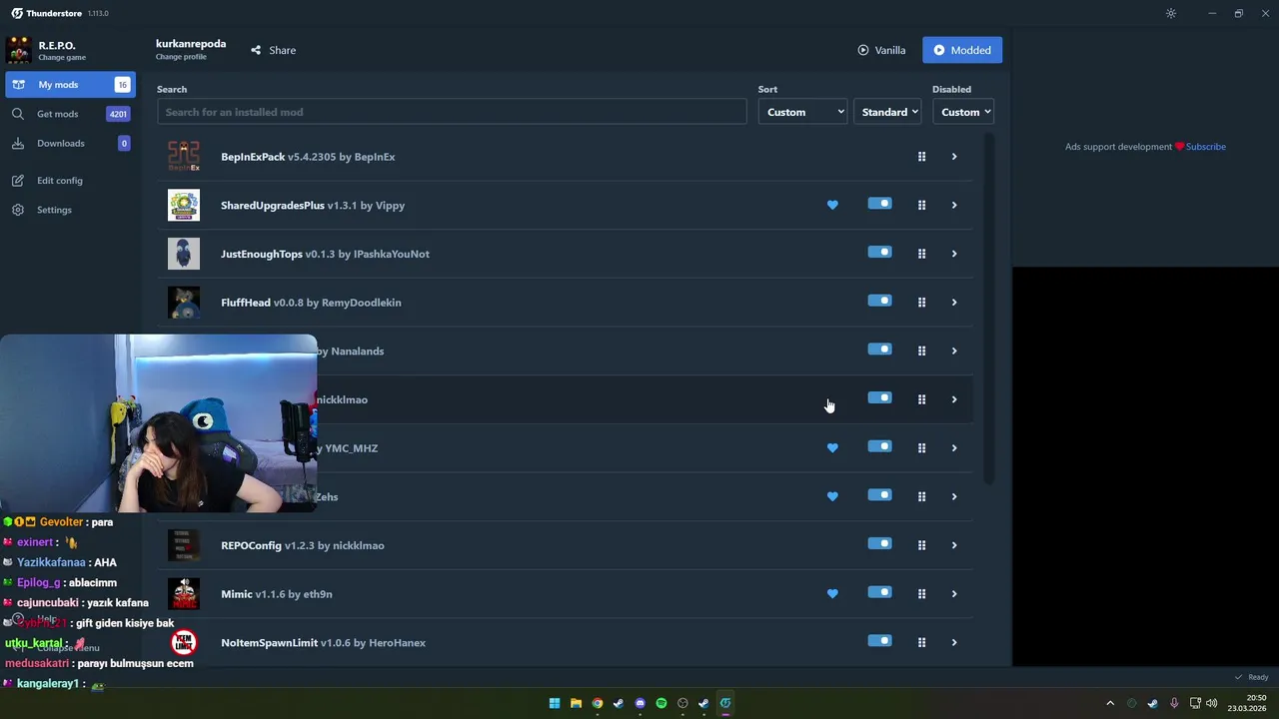This screenshot has height=719, width=1279.
Task: Open Settings in the sidebar
Action: [x=70, y=210]
